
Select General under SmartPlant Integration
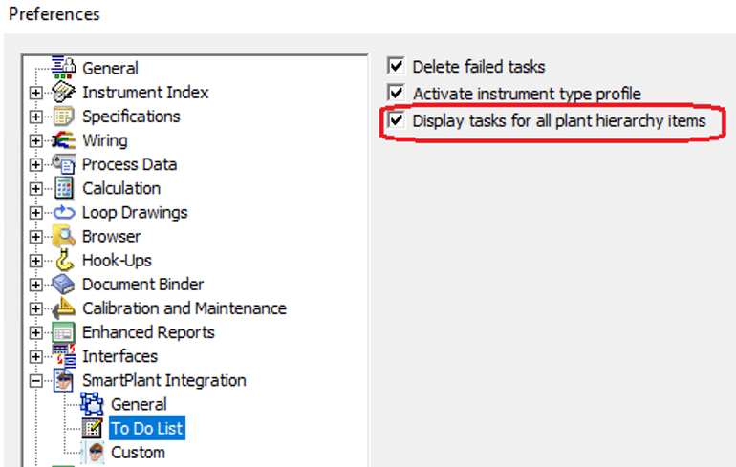click(x=139, y=404)
